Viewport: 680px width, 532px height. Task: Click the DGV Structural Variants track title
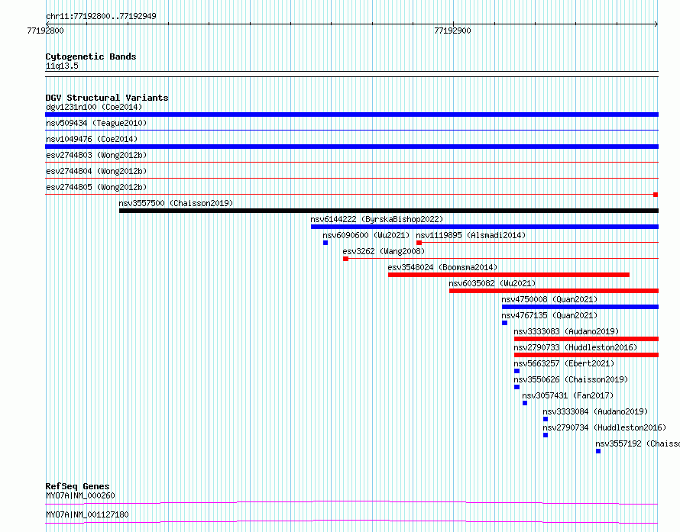(x=107, y=98)
